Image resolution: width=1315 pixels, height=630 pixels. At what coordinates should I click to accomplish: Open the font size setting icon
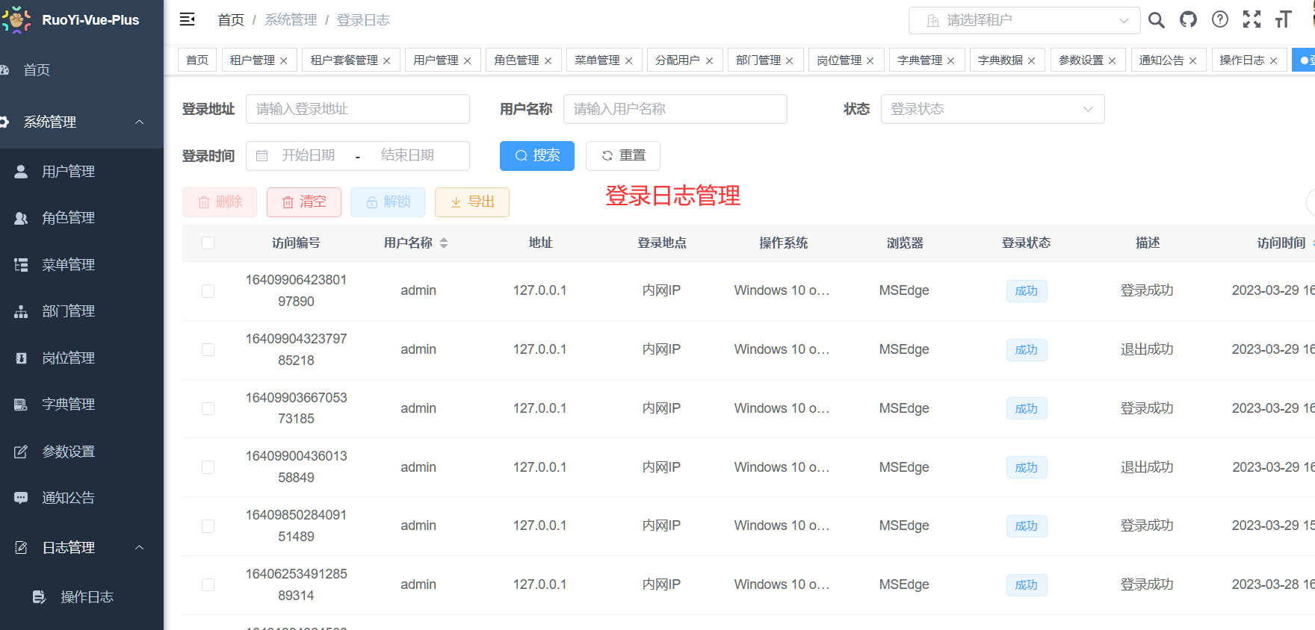pyautogui.click(x=1284, y=19)
